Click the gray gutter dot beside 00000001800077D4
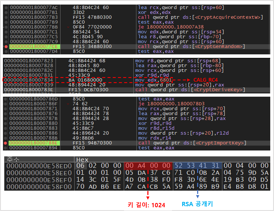 point(6,51)
